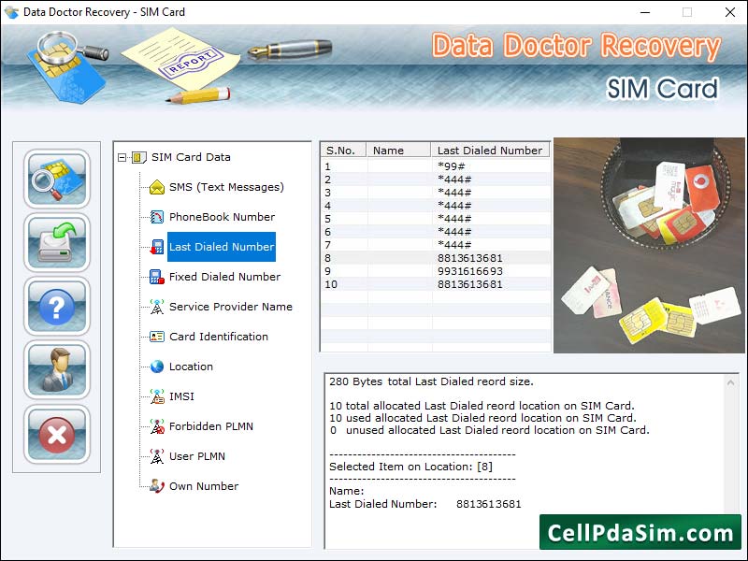748x561 pixels.
Task: Show Service Provider Name data
Action: click(231, 307)
